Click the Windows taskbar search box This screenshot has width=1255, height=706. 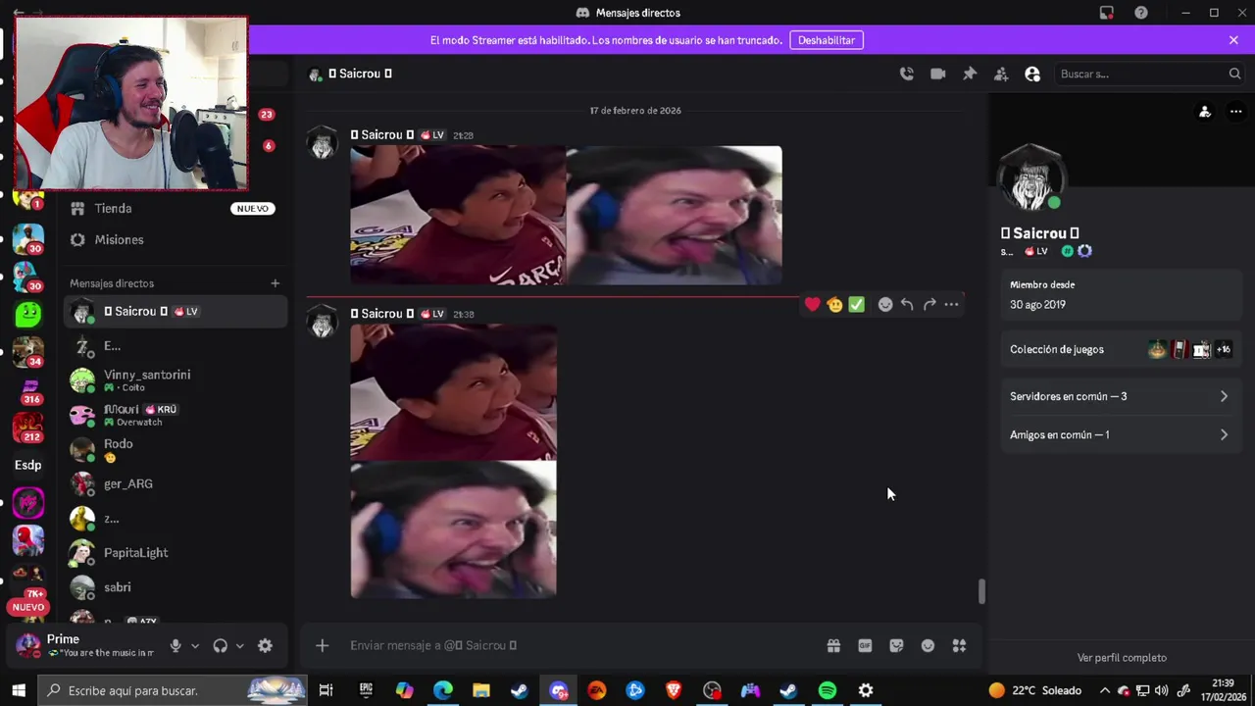[174, 690]
